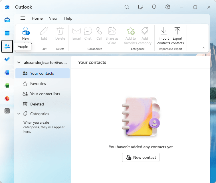Click the Delete trash ribbon button

[60, 33]
